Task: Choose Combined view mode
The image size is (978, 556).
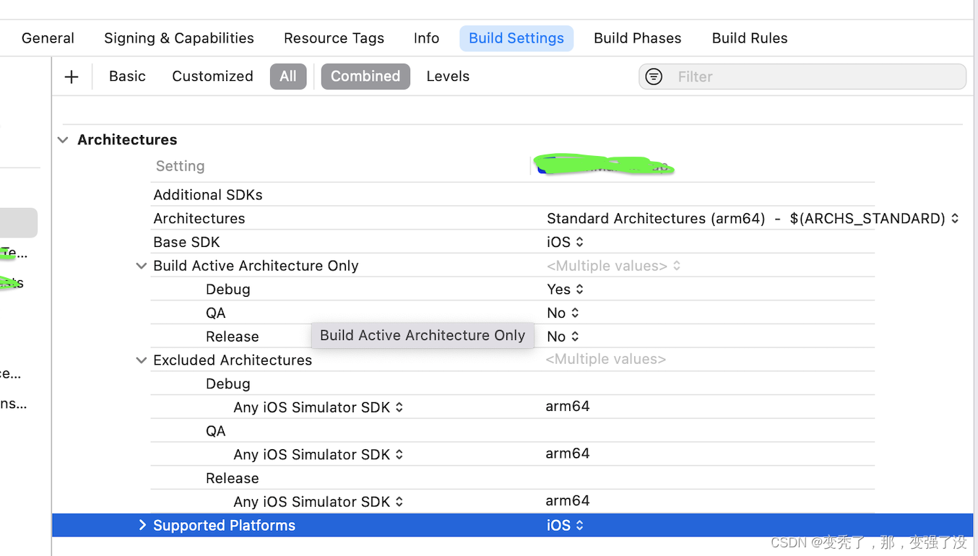Action: [365, 77]
